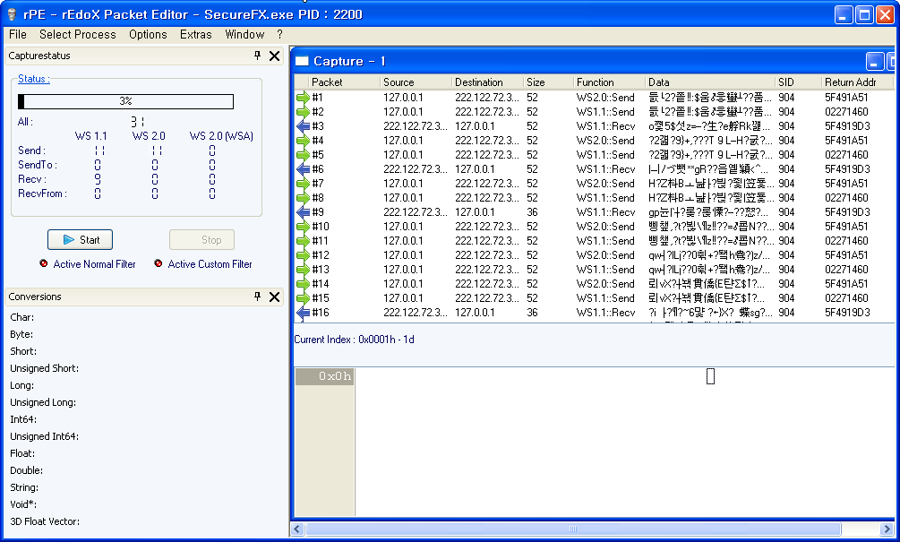This screenshot has width=900, height=542.
Task: Pin the Conversions panel
Action: point(257,297)
